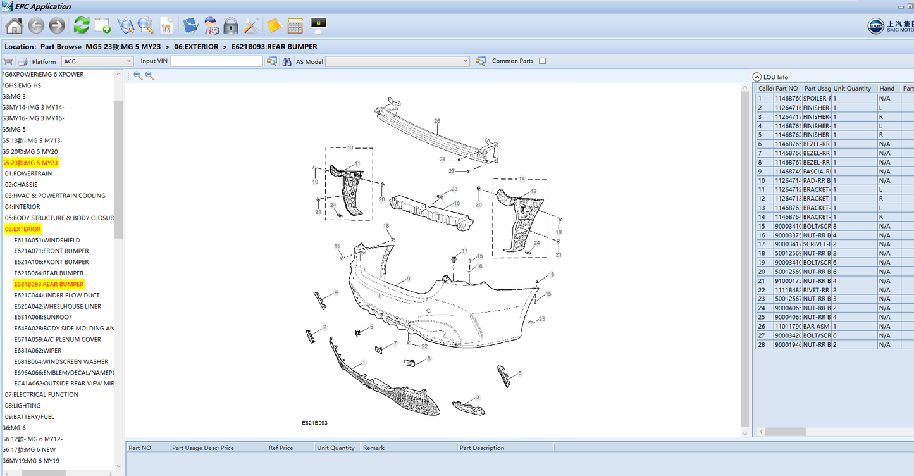Open the document search magnifier icon
914x476 pixels.
146,25
